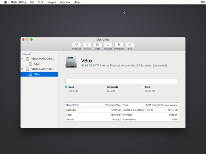Collapse the second VBOX HARDDISK disclosure triangle

22,69
